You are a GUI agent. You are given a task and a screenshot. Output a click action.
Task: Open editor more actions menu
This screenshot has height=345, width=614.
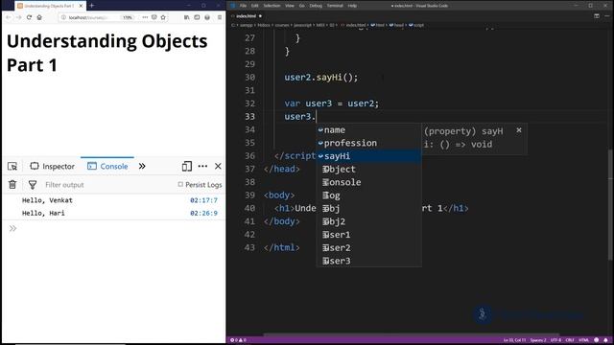607,16
